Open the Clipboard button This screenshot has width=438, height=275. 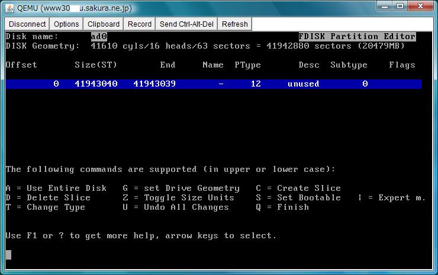pyautogui.click(x=104, y=24)
